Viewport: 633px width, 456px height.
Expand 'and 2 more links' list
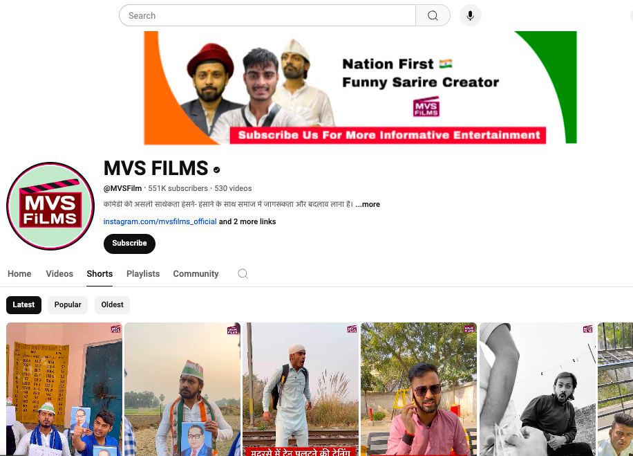[247, 222]
